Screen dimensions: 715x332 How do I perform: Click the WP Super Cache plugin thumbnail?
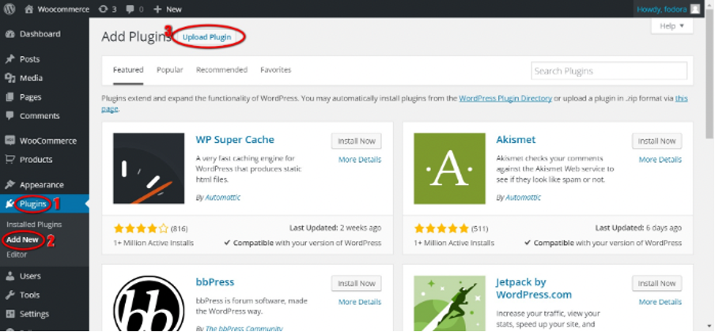coord(149,168)
